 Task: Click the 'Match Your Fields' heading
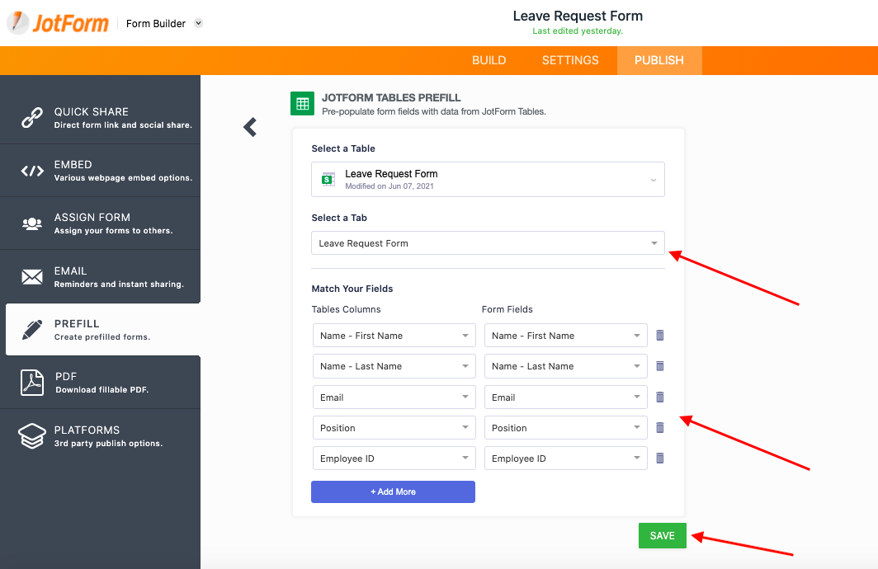click(x=352, y=289)
